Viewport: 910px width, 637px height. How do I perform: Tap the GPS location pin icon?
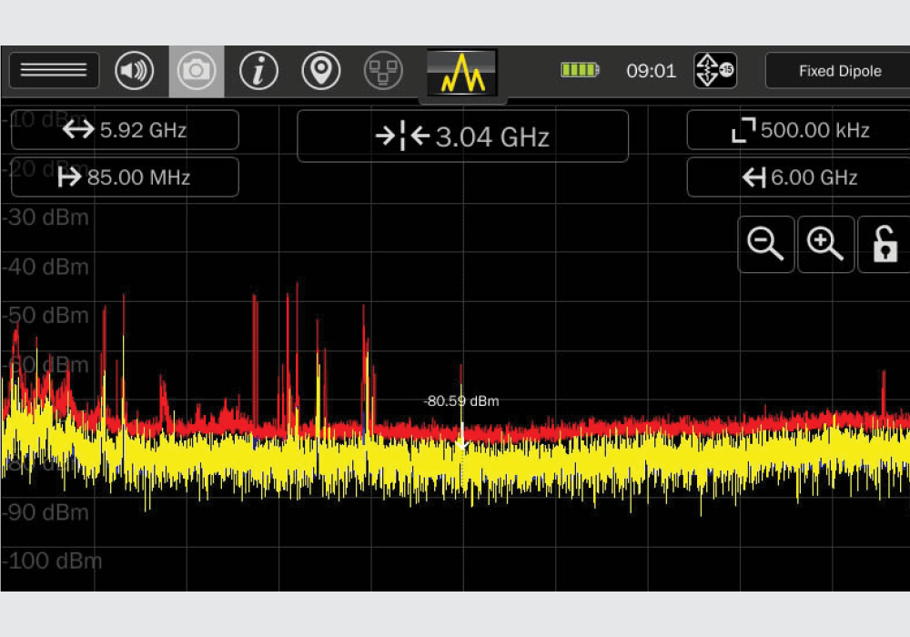point(321,71)
